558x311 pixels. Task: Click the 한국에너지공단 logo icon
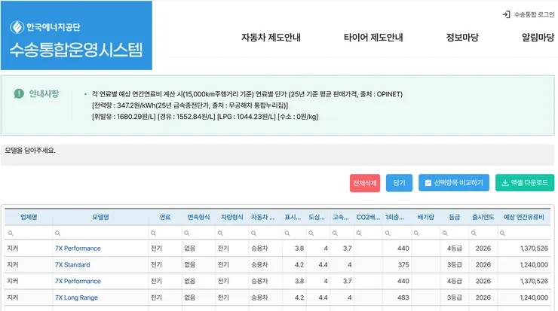pos(17,27)
